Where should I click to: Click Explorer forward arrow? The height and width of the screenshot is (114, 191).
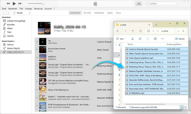pos(125,31)
